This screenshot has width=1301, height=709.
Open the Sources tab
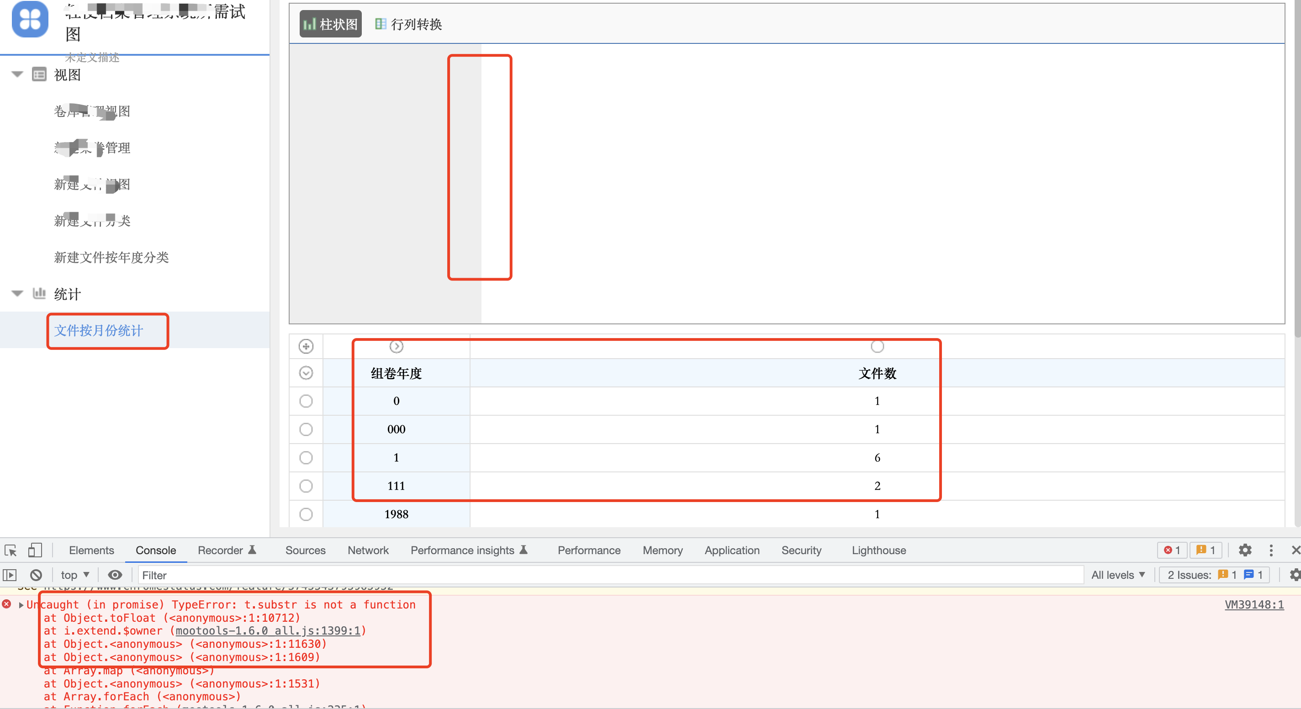[x=305, y=550]
